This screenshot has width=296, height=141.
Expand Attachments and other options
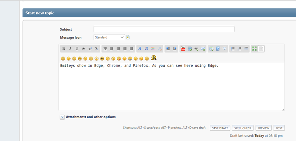click(x=62, y=117)
